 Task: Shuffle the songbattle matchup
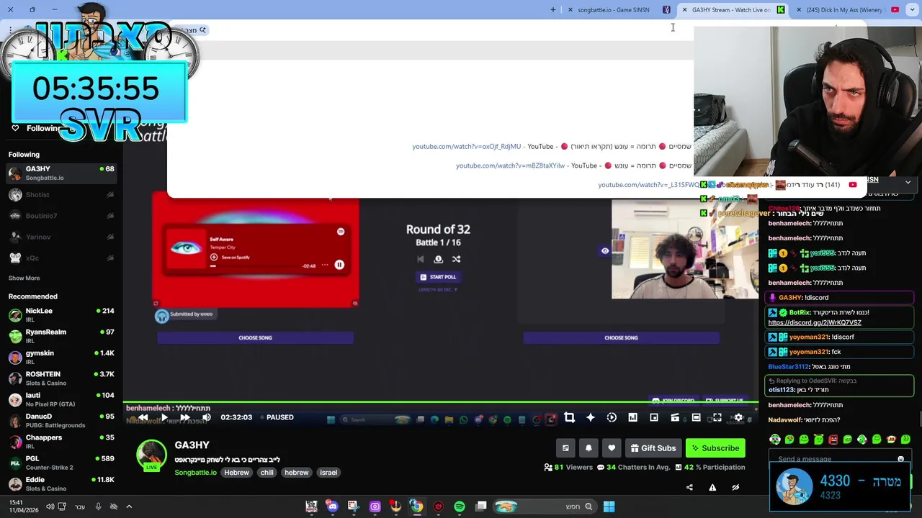(456, 259)
